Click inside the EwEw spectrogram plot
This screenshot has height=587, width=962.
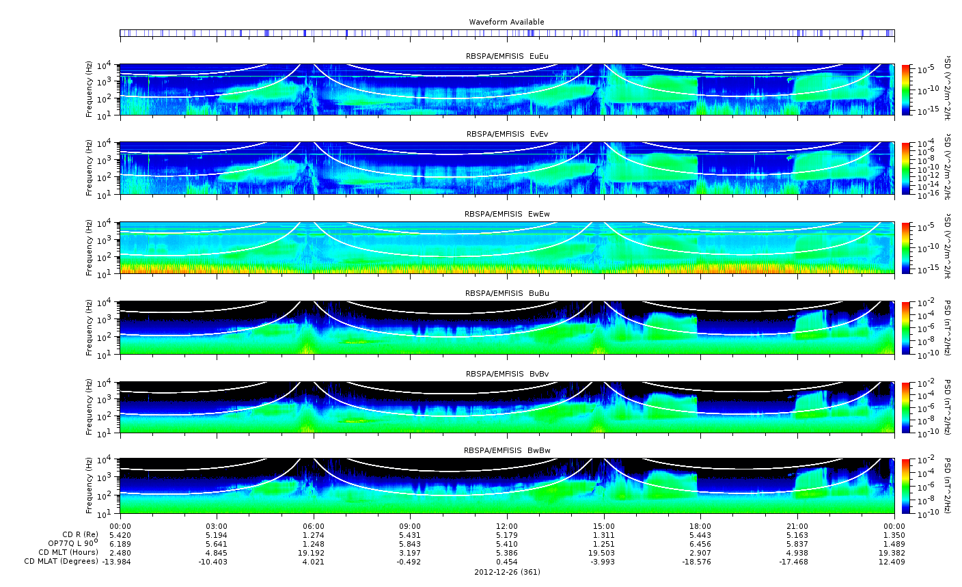point(507,247)
